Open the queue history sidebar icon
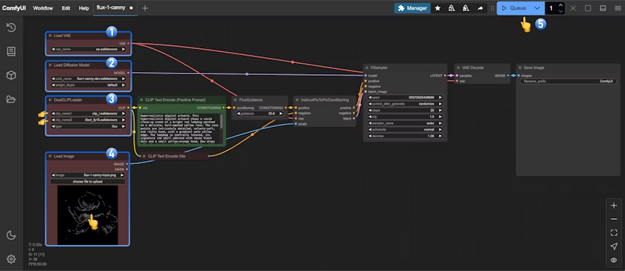Image resolution: width=625 pixels, height=271 pixels. coord(11,27)
